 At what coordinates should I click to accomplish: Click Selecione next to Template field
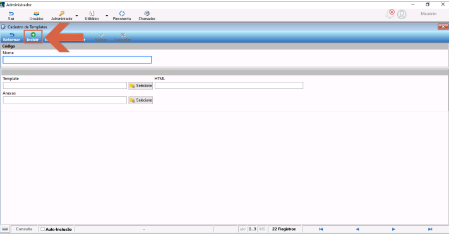coord(141,86)
